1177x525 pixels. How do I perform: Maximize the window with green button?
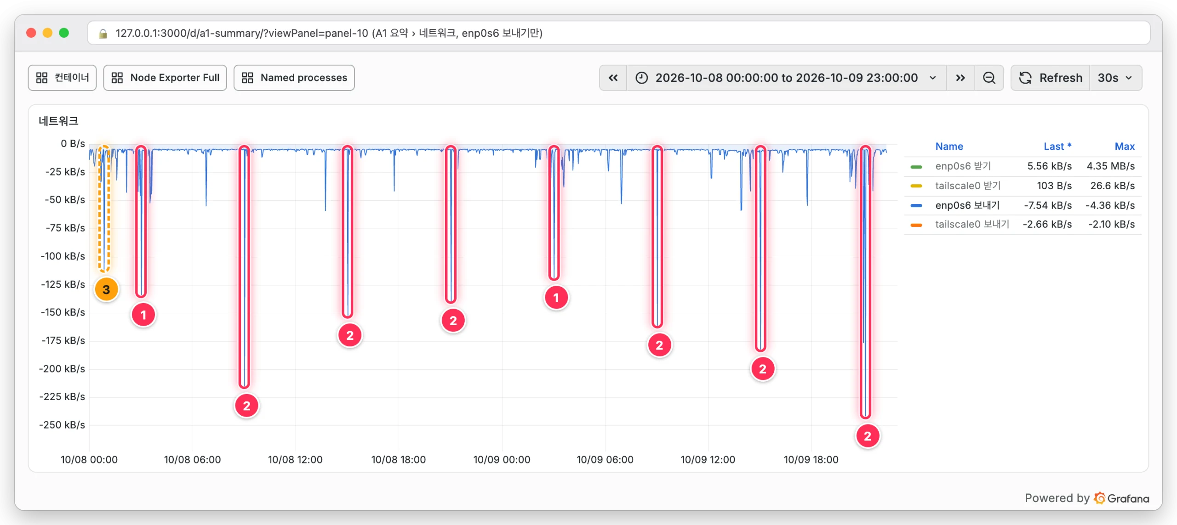point(64,33)
